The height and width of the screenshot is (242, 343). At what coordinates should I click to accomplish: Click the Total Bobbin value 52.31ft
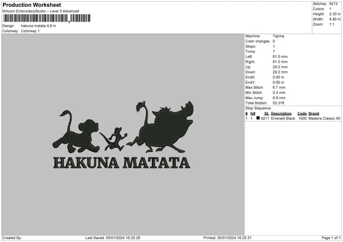278,103
